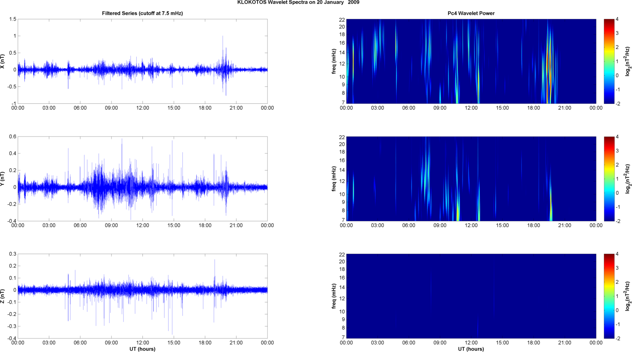Select the middle wavelet panel colorbar
This screenshot has width=632, height=352.
[x=608, y=179]
